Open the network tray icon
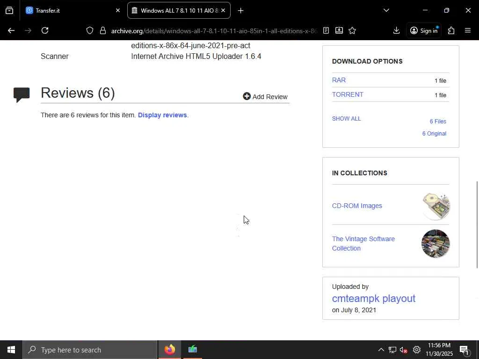479x359 pixels. 392,350
